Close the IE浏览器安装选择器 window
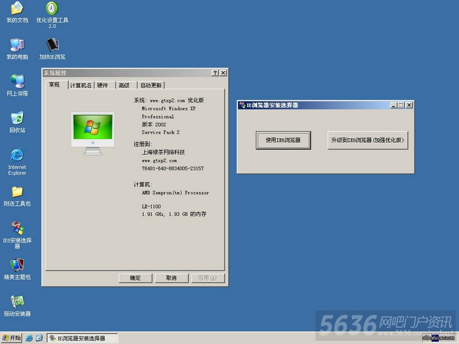Screen dimensions: 459x344 (x=409, y=105)
